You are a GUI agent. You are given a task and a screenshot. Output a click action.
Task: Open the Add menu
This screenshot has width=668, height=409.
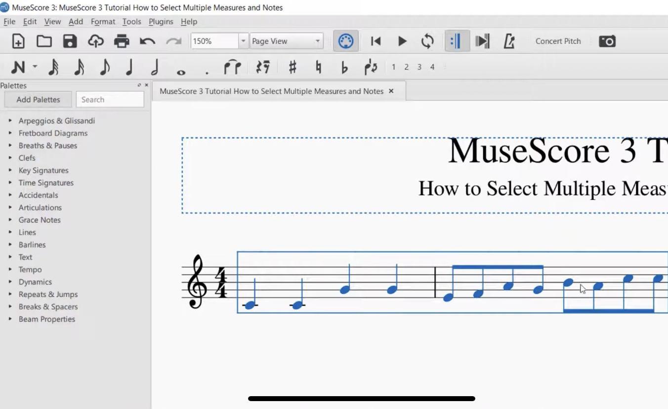pos(76,21)
